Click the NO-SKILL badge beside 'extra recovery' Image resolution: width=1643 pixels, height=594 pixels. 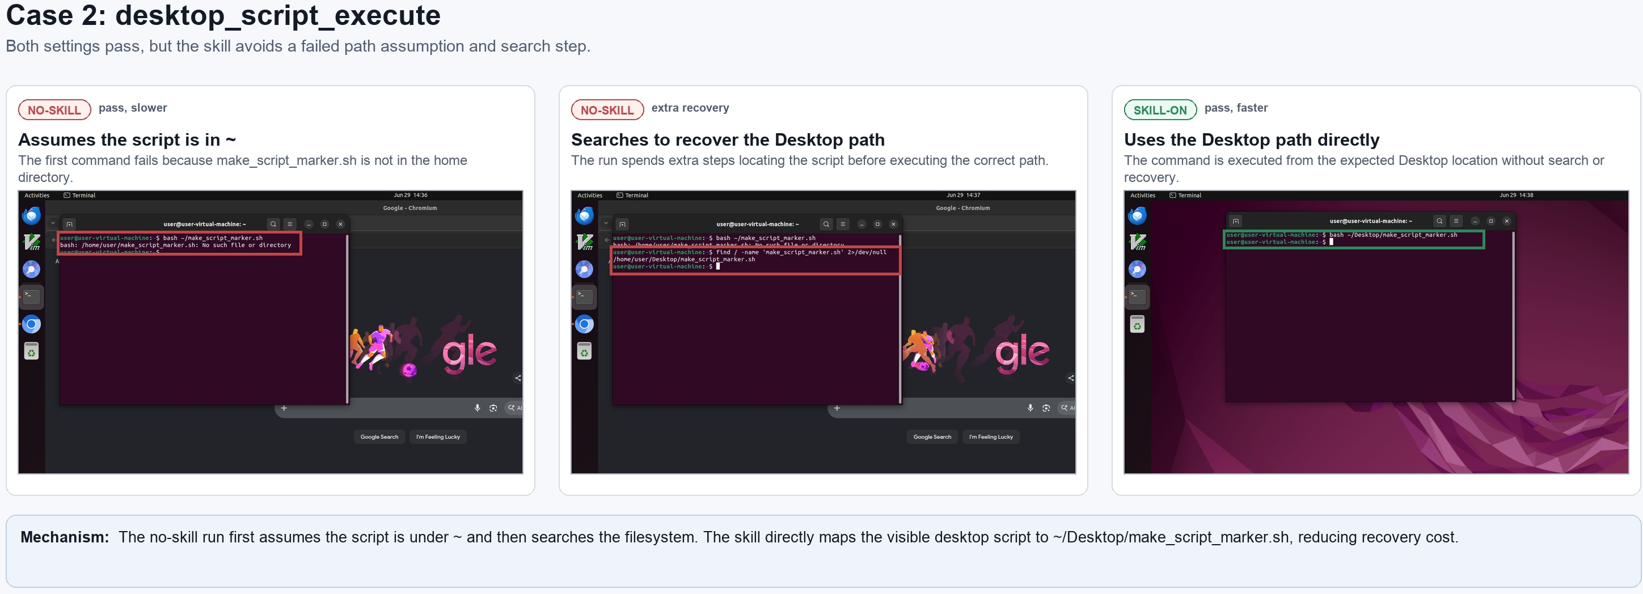(x=607, y=109)
